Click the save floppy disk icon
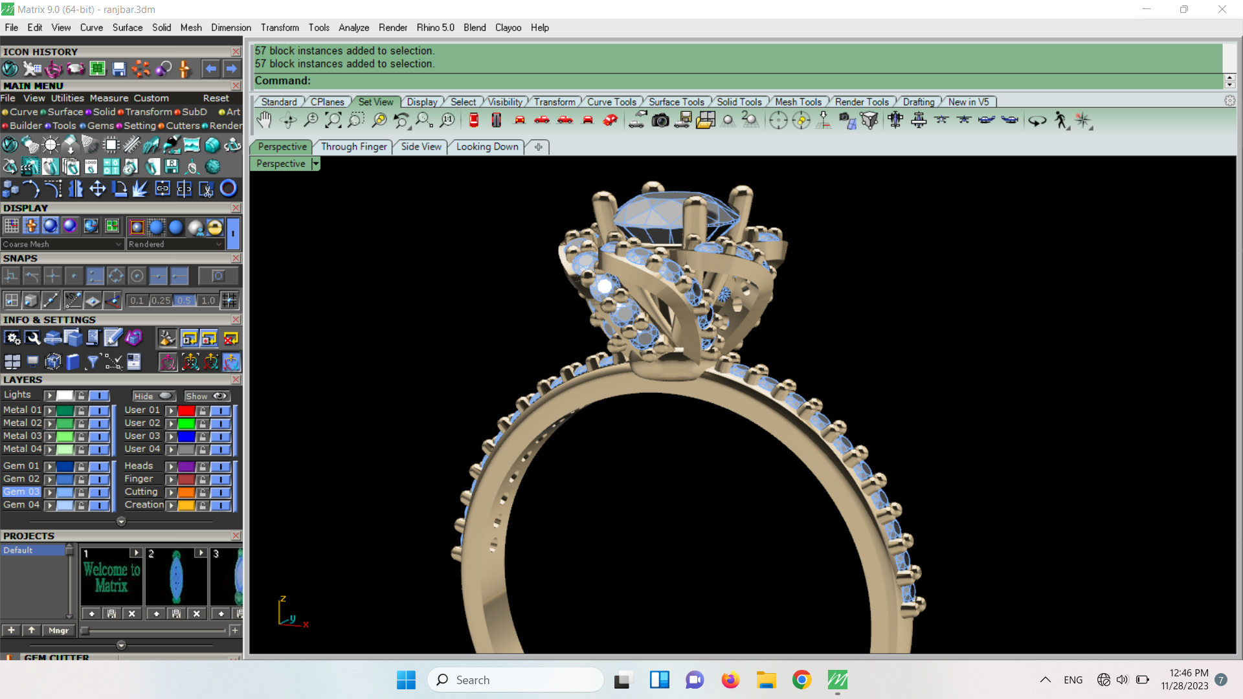This screenshot has height=699, width=1243. click(119, 69)
